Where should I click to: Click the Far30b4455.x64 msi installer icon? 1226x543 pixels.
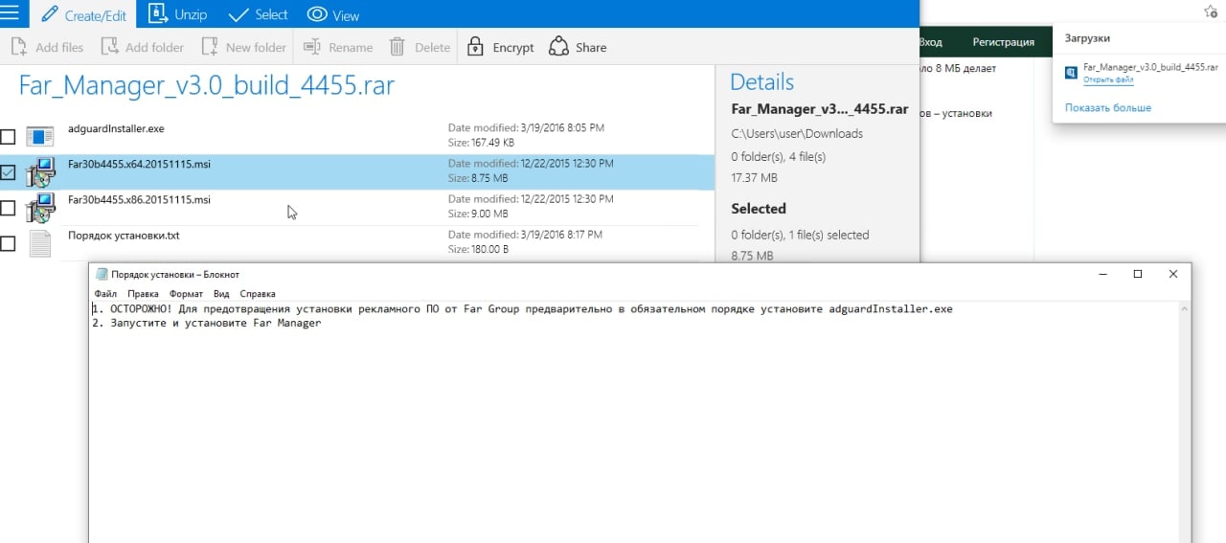40,172
